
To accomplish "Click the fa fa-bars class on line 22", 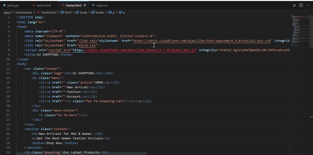I will [x=68, y=115].
